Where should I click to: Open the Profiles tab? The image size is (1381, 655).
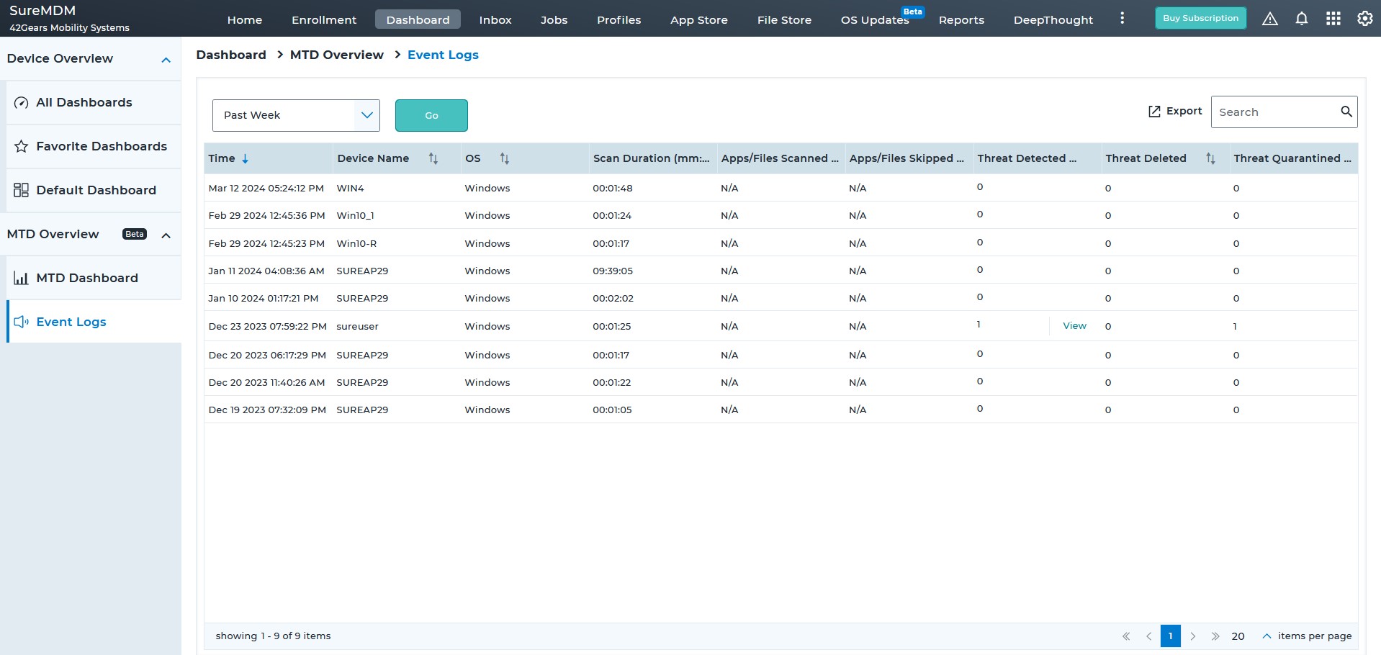click(618, 19)
